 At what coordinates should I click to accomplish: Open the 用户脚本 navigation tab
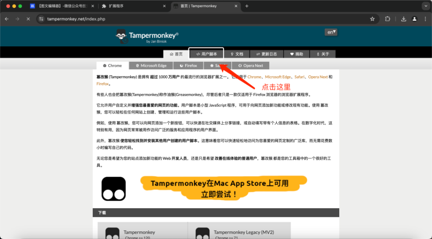click(206, 54)
